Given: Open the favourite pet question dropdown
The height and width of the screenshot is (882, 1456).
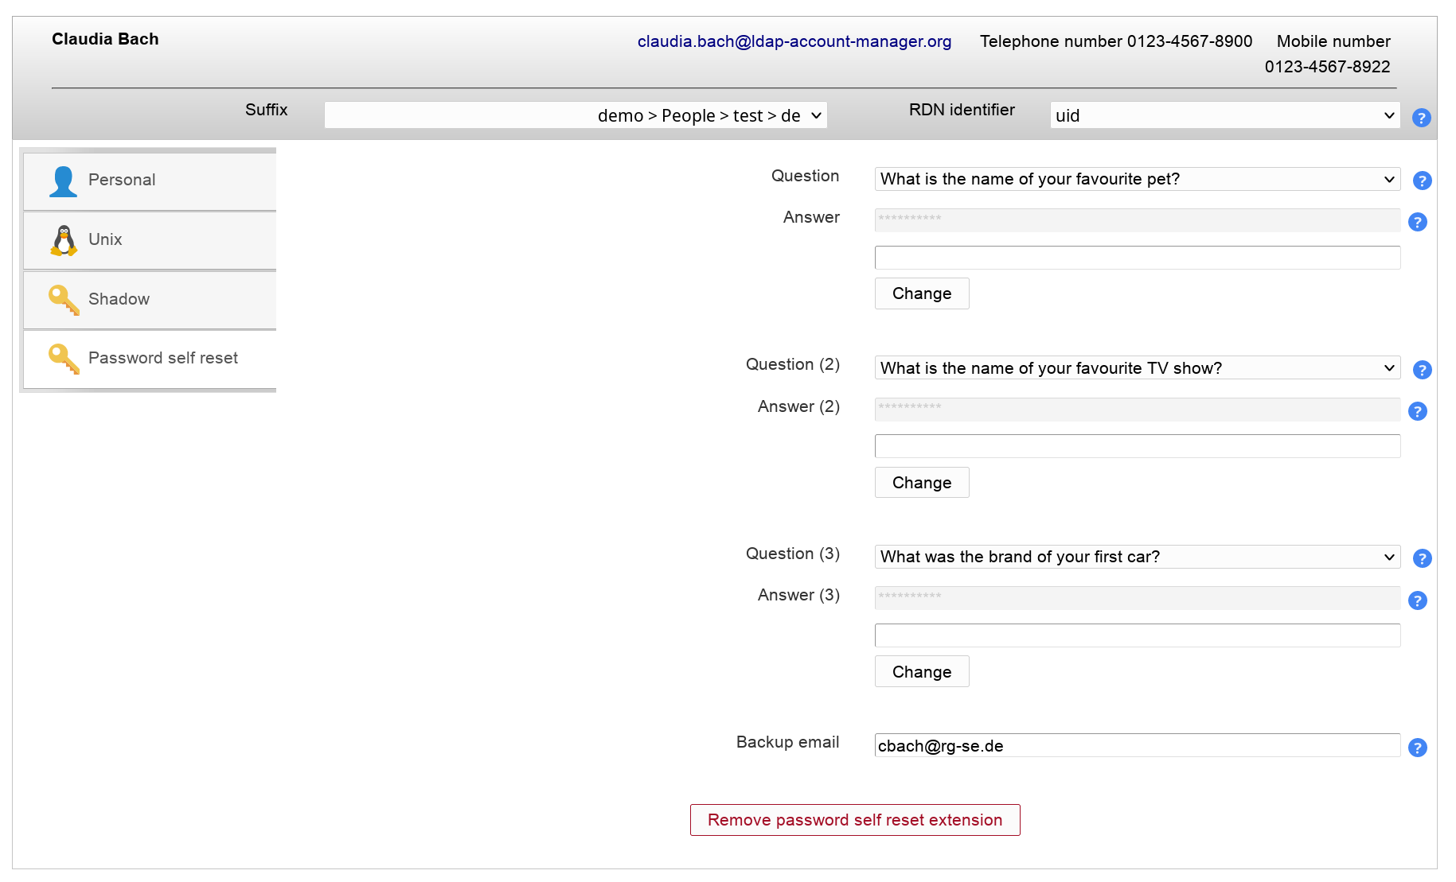Looking at the screenshot, I should coord(1137,179).
